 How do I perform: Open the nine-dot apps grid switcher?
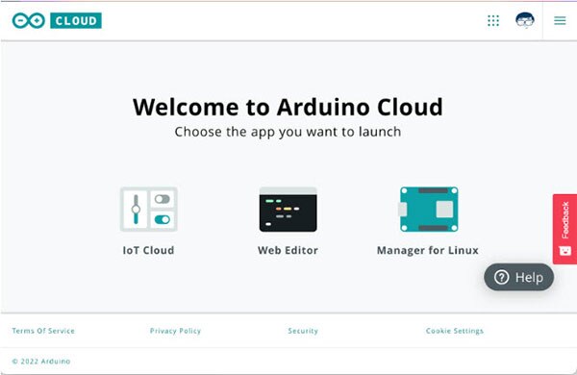tap(493, 20)
